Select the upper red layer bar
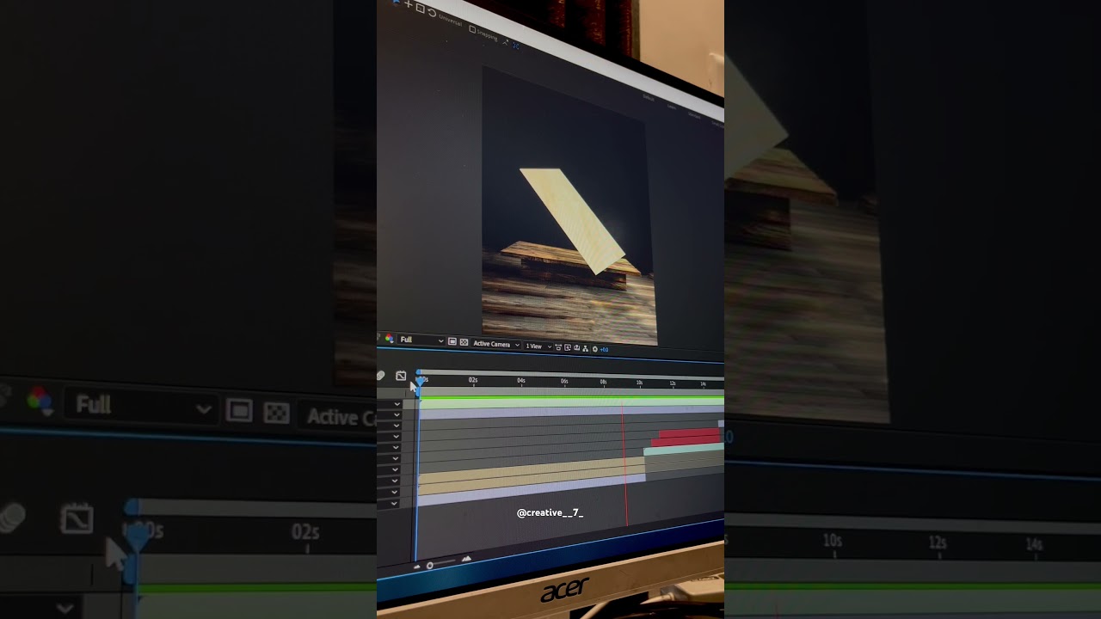 (x=689, y=432)
